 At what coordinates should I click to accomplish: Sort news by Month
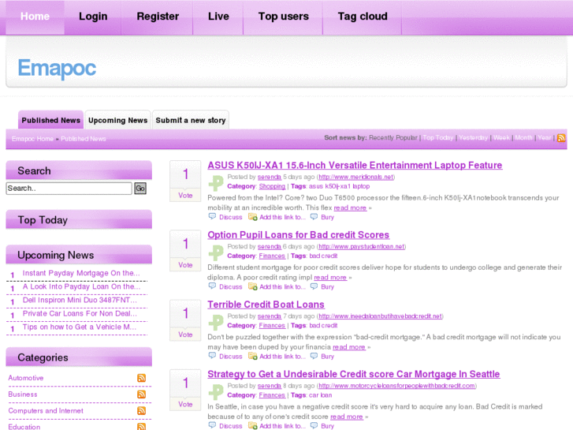pos(523,137)
